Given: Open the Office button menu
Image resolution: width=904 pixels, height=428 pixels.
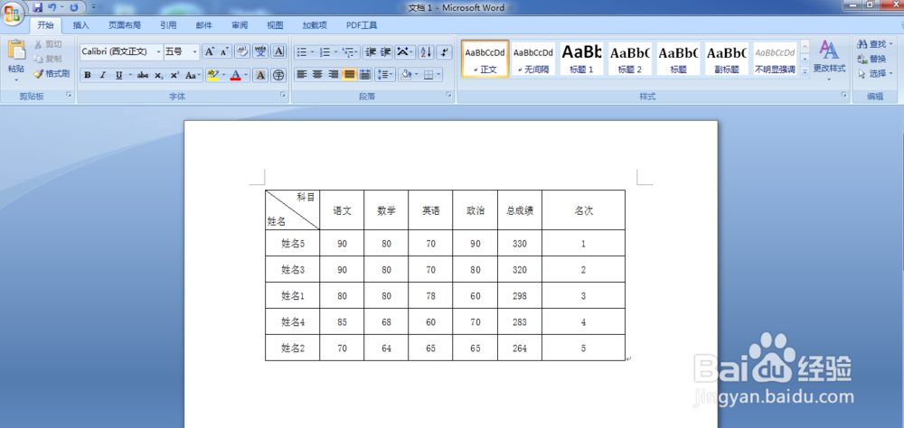Looking at the screenshot, I should pos(13,14).
